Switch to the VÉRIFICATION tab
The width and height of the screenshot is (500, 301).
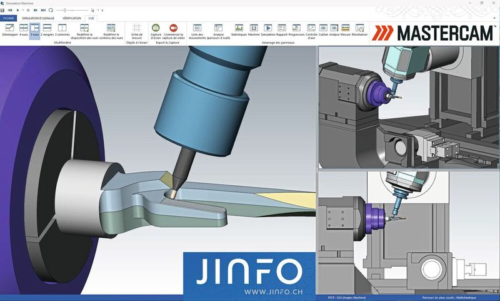[72, 18]
